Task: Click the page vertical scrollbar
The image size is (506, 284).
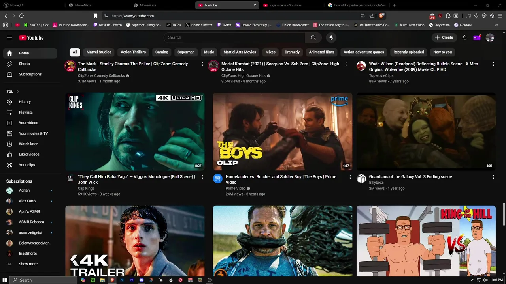Action: tap(504, 215)
